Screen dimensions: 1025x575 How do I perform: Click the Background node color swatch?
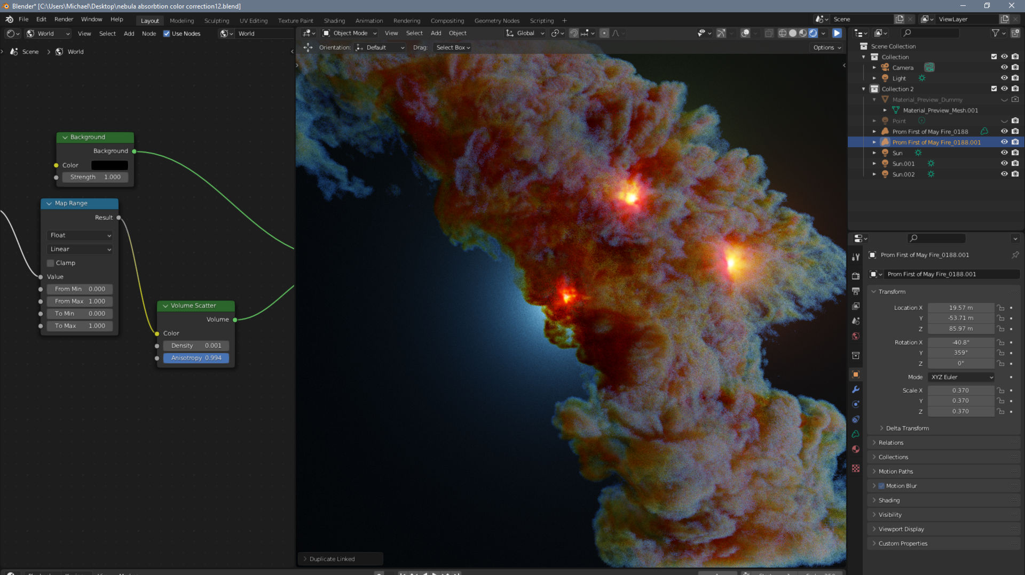point(109,165)
